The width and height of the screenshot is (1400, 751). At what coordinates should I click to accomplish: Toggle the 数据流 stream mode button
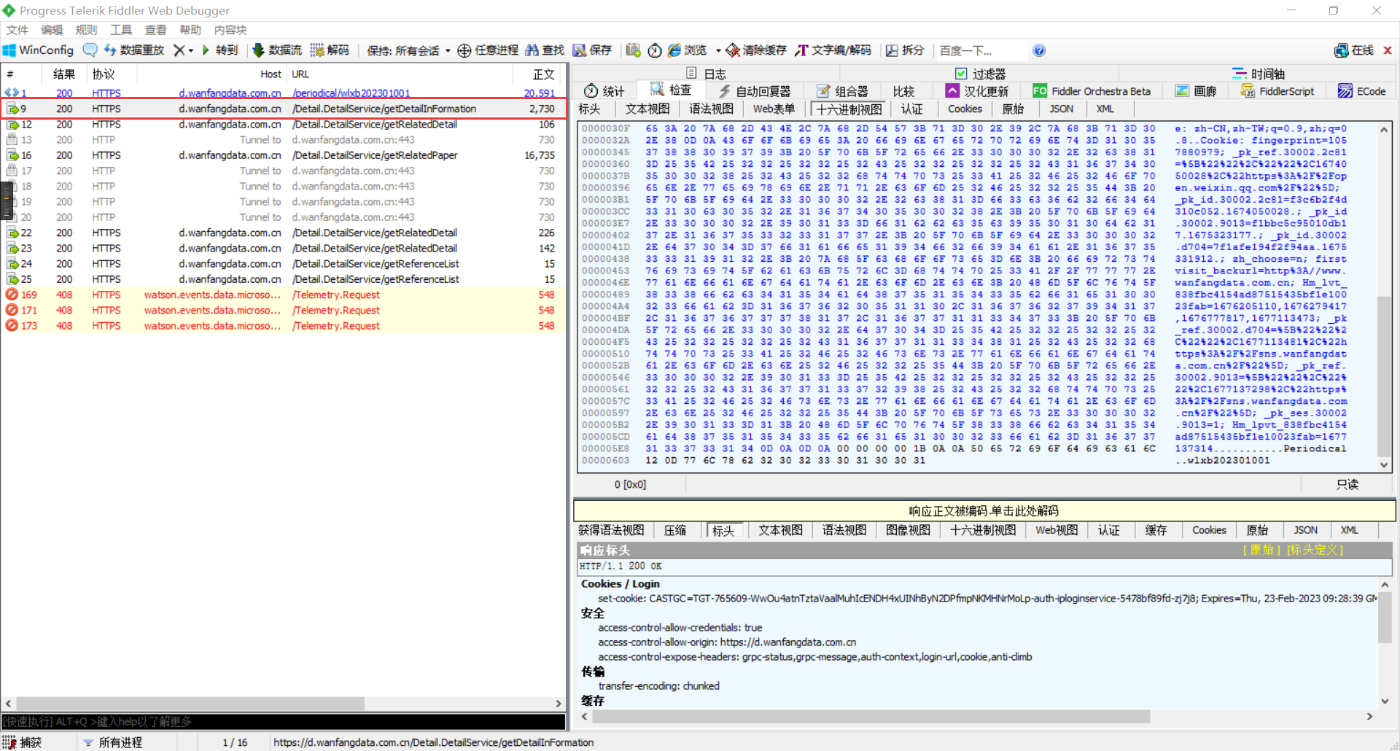pyautogui.click(x=277, y=50)
